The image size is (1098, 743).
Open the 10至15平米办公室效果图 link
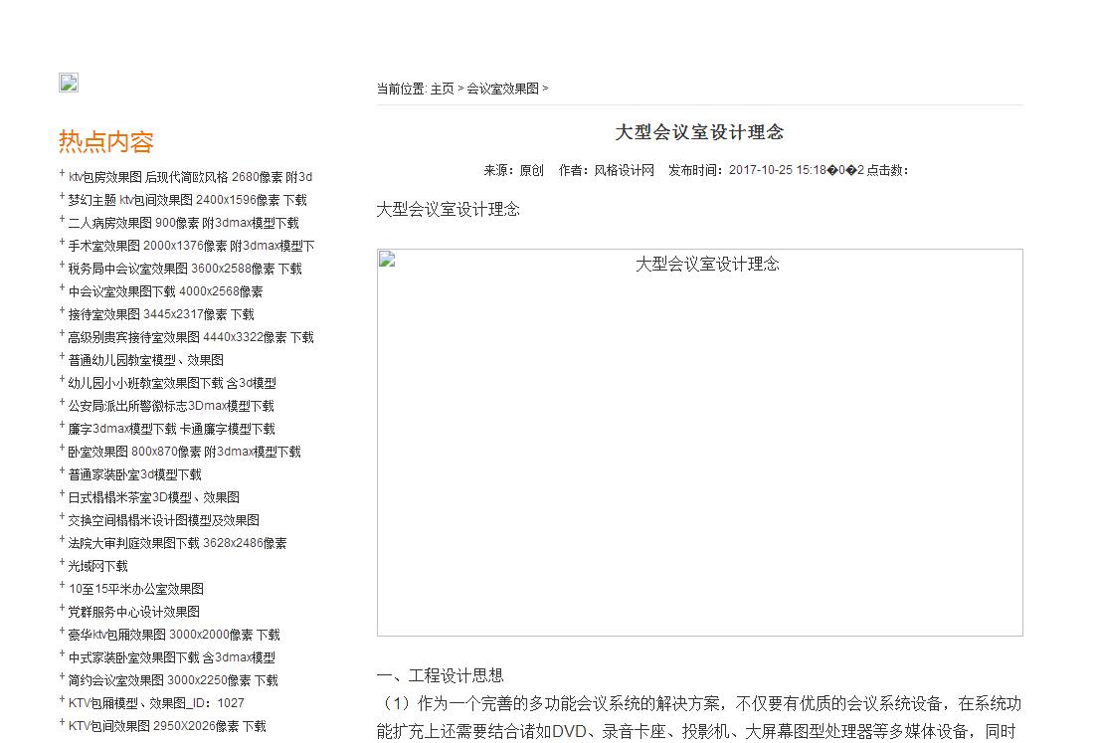(135, 588)
